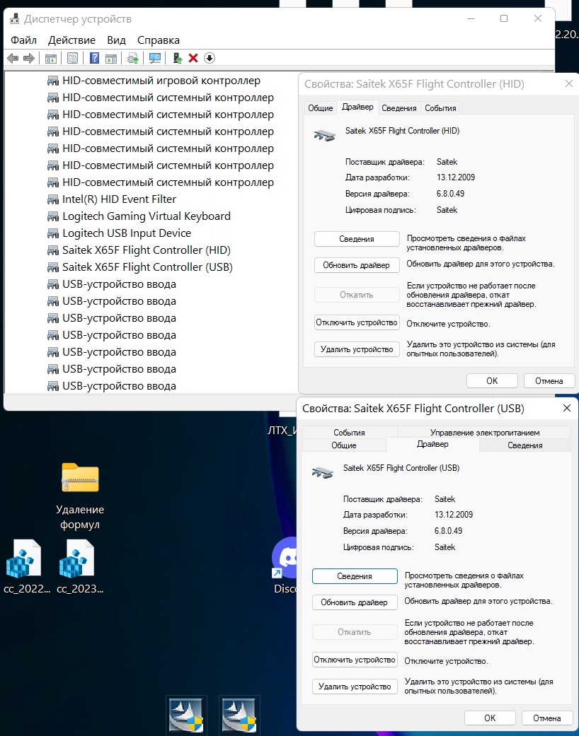Switch to События tab in HID properties dialog

click(440, 108)
